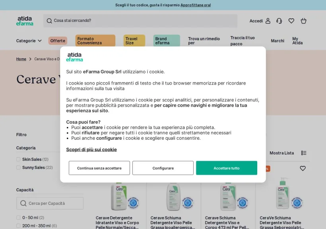The height and width of the screenshot is (229, 326).
Task: Click dermatologist badge on Schiuma Viso e Corpo 473 ml
Action: point(243,203)
